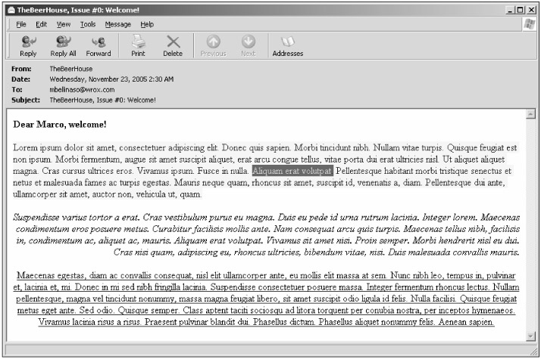Go to the Next message
The width and height of the screenshot is (541, 359).
coord(248,45)
